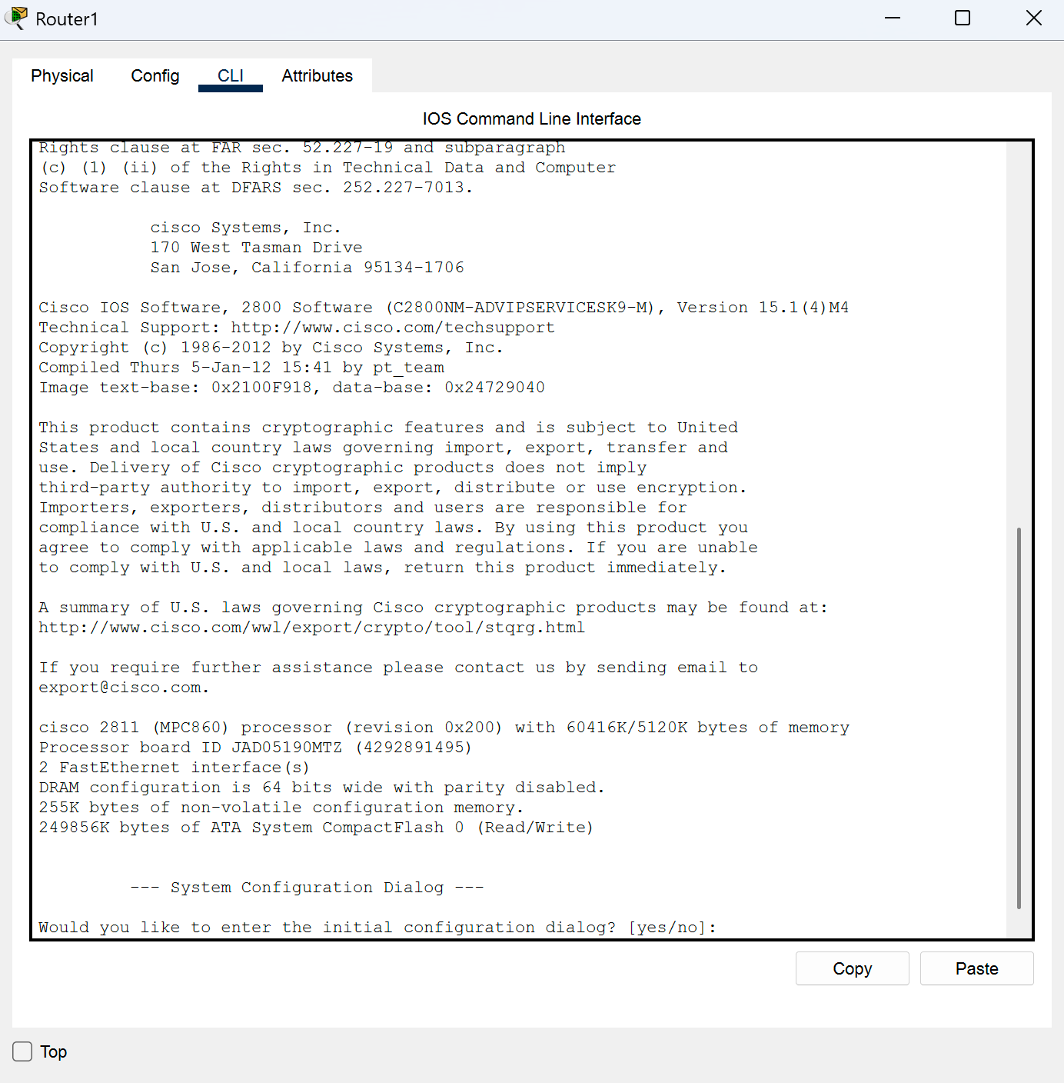Click the 'Cisco IOS Software, 2800 Software' line
The width and height of the screenshot is (1064, 1083).
(444, 308)
